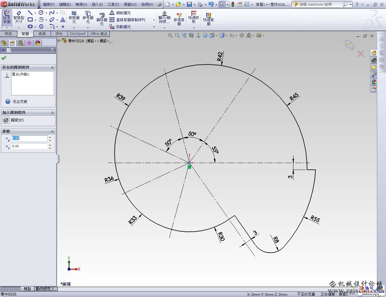Select the sketch Text tool
Viewport: 386px width, 297px height.
pyautogui.click(x=63, y=20)
